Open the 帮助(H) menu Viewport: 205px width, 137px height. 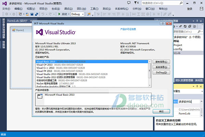pos(163,9)
